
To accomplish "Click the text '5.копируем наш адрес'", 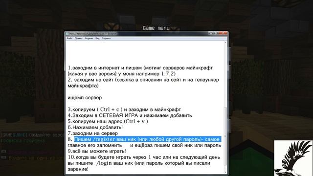I will point(95,121).
